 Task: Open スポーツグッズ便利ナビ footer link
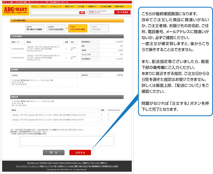[99, 163]
